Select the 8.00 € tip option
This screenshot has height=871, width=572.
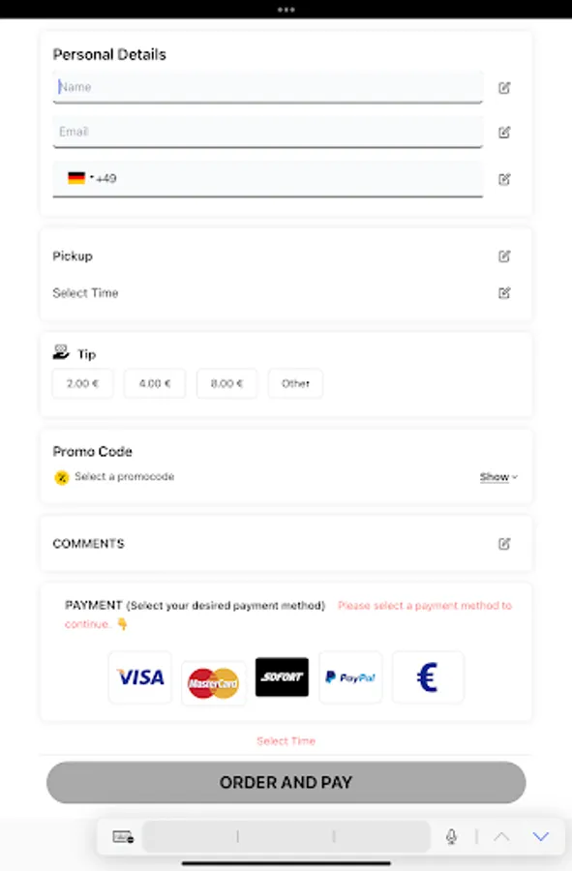226,383
